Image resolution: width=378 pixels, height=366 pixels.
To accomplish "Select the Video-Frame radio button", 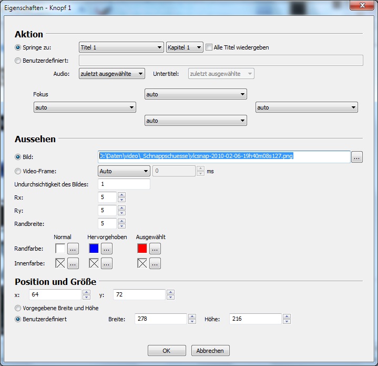I will coord(18,171).
